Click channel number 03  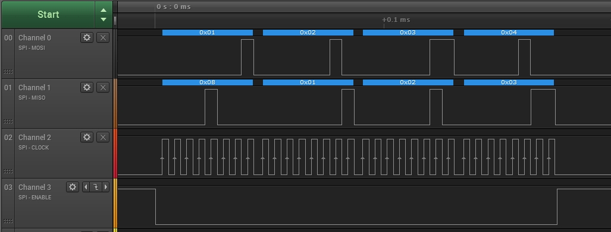[x=8, y=187]
